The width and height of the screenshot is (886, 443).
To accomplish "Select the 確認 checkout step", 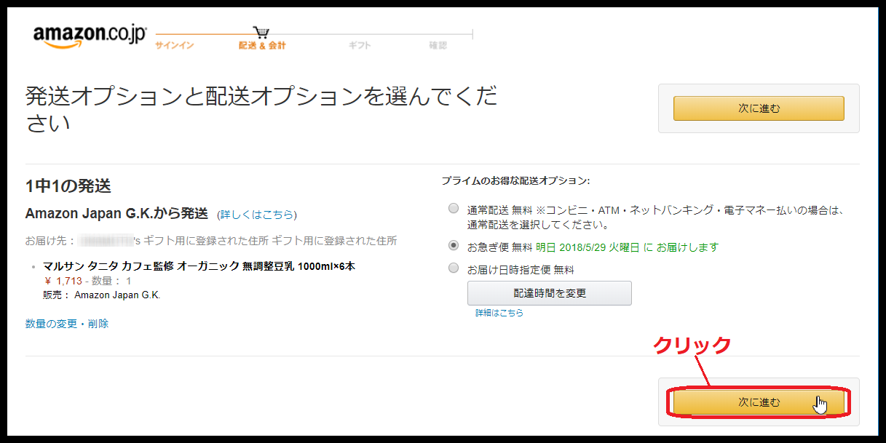I will pyautogui.click(x=438, y=46).
